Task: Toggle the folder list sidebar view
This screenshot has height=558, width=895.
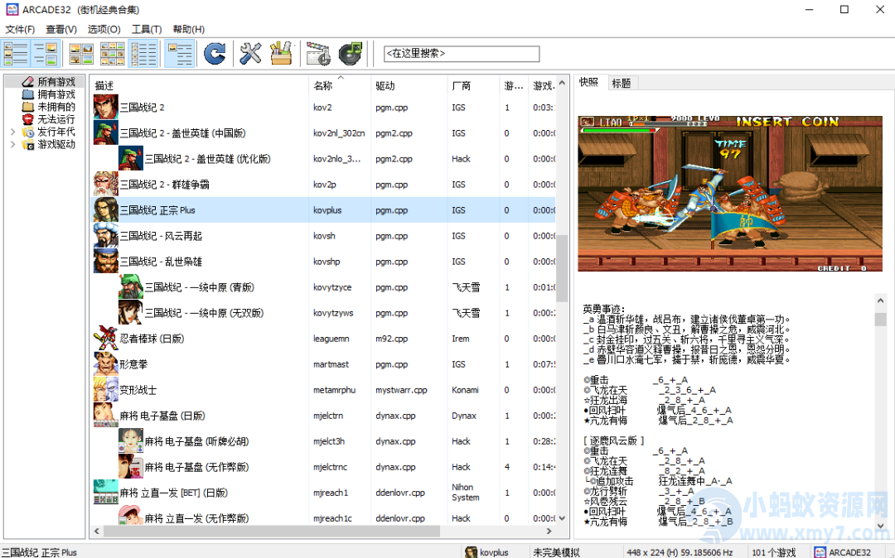Action: tap(16, 54)
